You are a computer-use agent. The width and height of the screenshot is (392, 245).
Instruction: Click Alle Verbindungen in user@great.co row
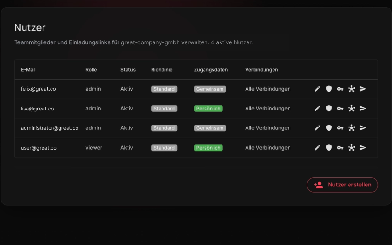coord(268,147)
